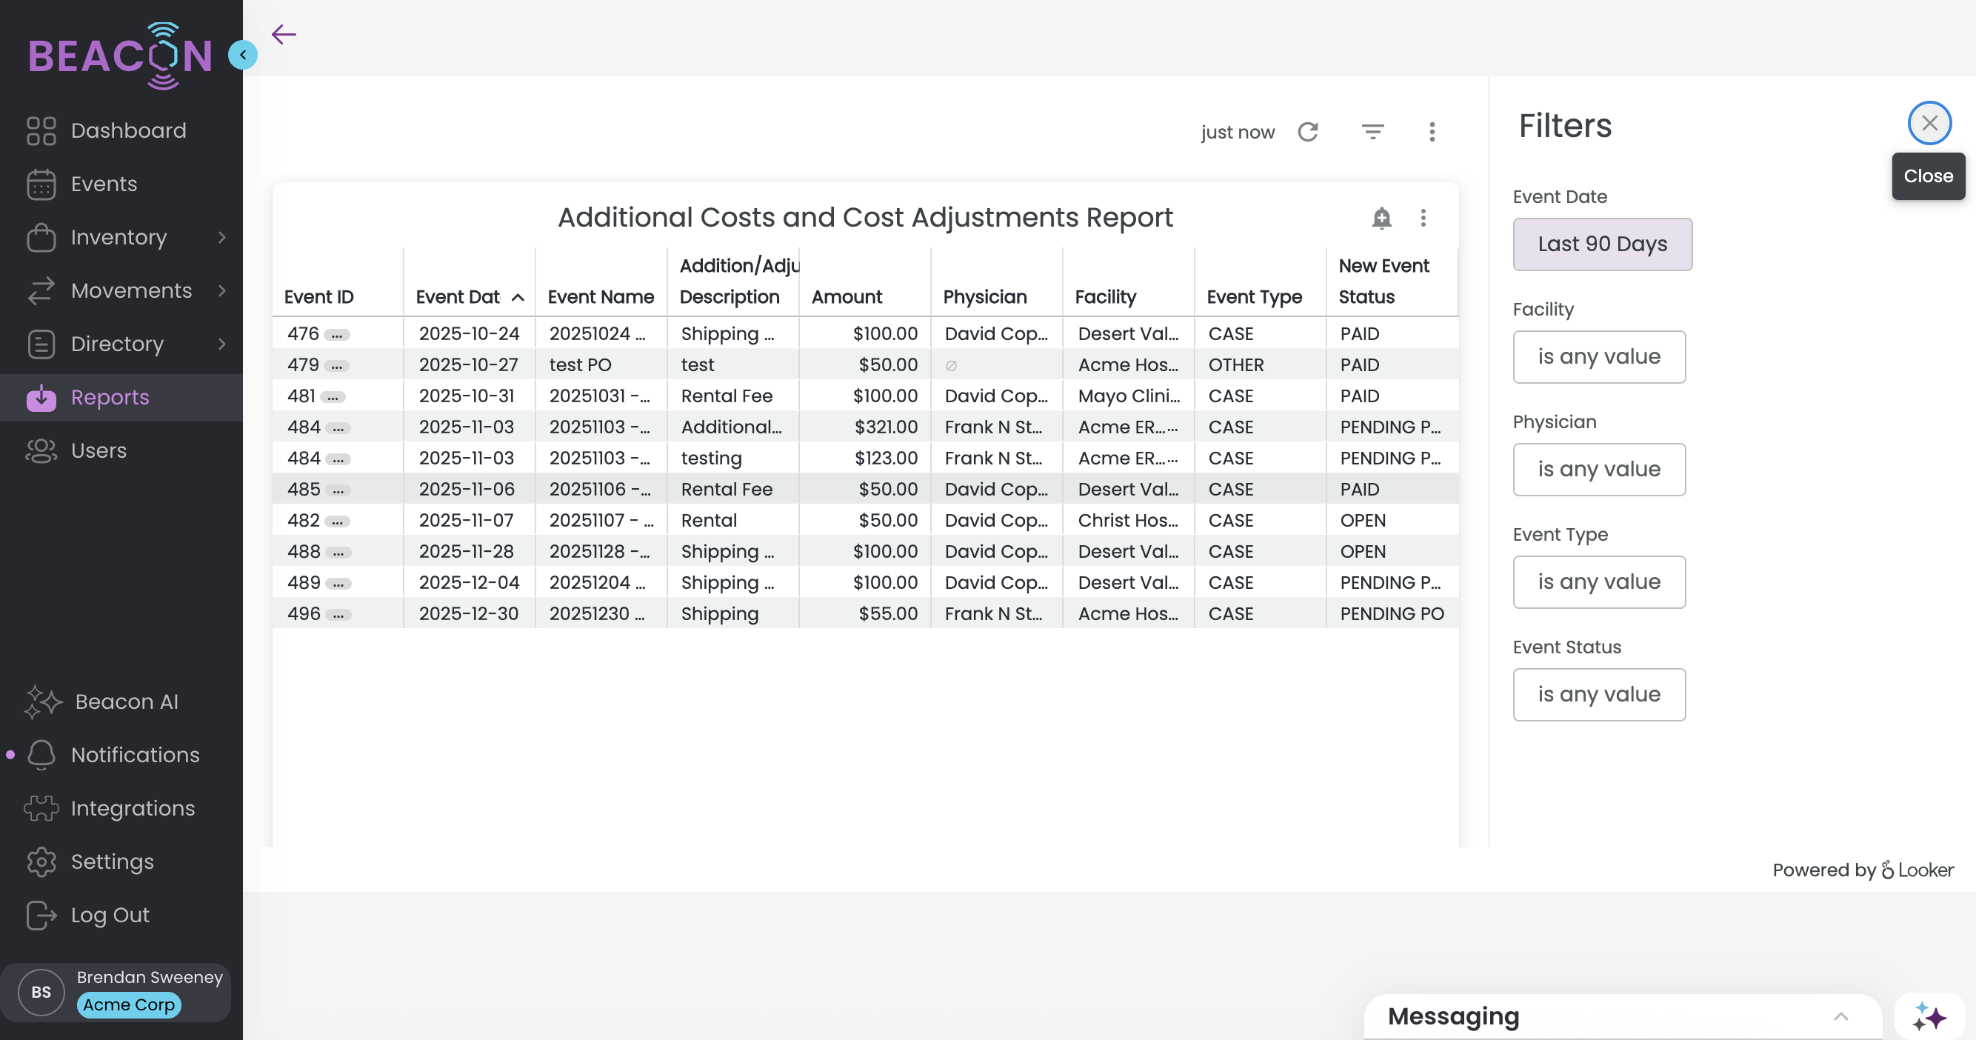Viewport: 1976px width, 1040px height.
Task: Open Beacon AI from sidebar
Action: click(127, 701)
